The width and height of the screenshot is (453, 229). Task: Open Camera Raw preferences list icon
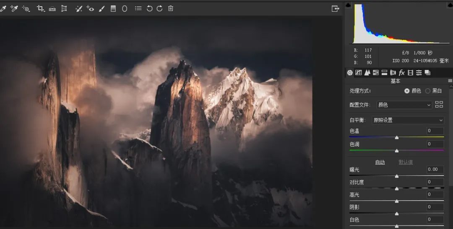[x=138, y=8]
